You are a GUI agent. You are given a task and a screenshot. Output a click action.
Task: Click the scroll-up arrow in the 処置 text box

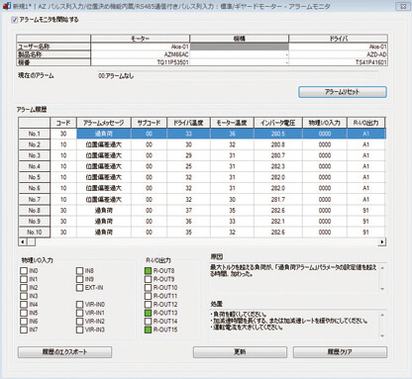pyautogui.click(x=382, y=315)
